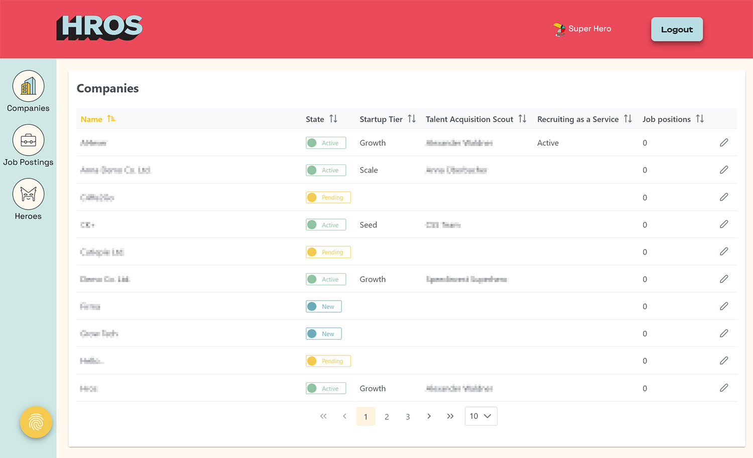Image resolution: width=753 pixels, height=458 pixels.
Task: Sort by Startup Tier column
Action: (388, 119)
